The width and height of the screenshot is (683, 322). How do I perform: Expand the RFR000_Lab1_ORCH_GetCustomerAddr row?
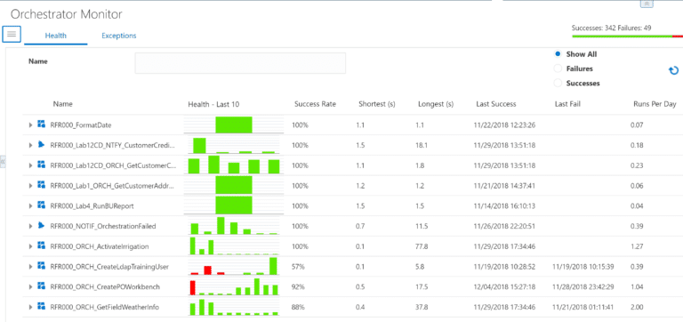pyautogui.click(x=30, y=186)
